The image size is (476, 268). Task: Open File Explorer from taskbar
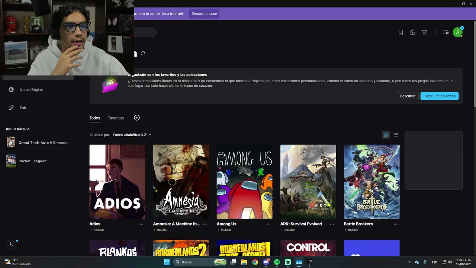[244, 262]
